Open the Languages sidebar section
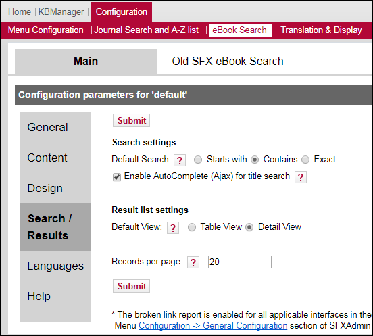The width and height of the screenshot is (373, 336). click(x=55, y=266)
